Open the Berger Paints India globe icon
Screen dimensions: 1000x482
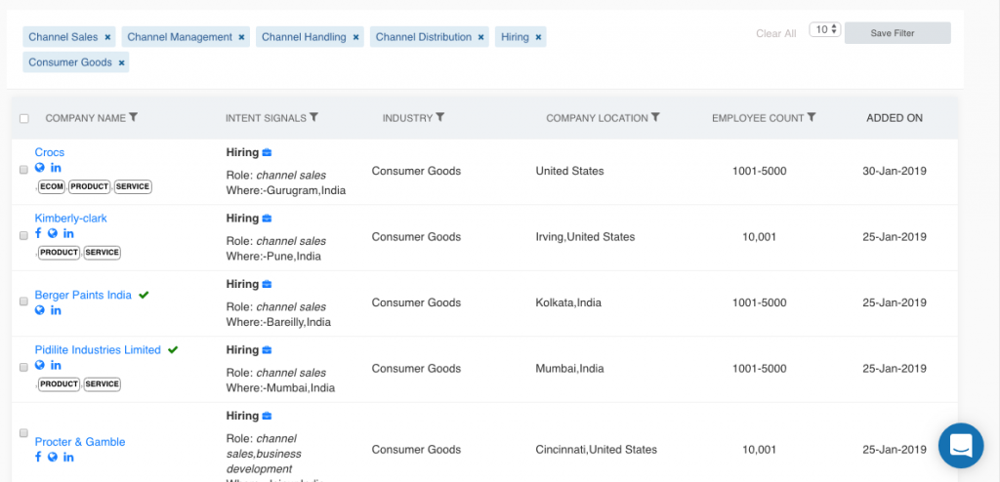click(x=39, y=310)
